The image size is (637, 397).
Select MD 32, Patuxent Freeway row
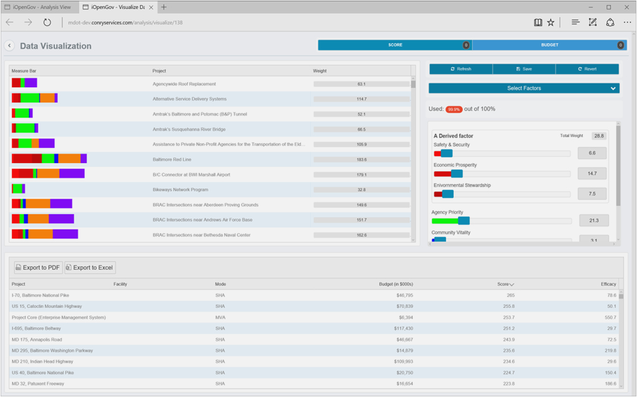coord(314,384)
